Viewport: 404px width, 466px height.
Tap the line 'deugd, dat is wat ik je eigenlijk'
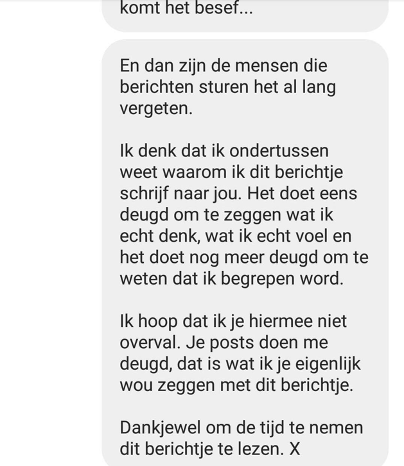coord(240,364)
